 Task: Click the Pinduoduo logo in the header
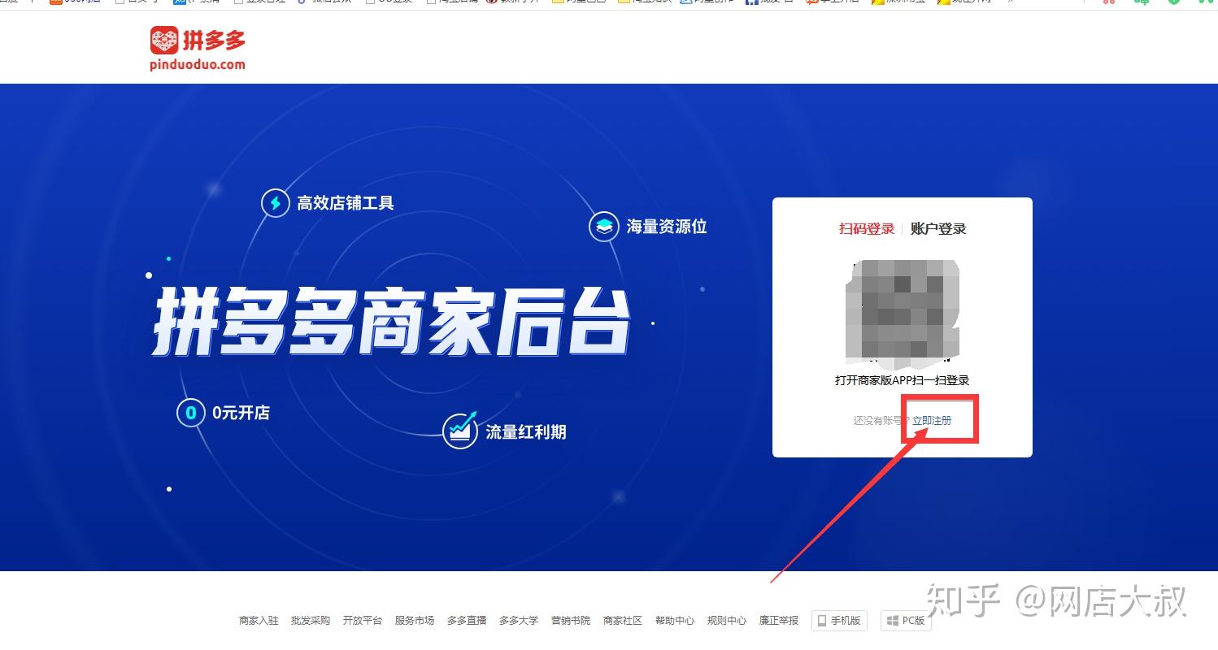198,48
